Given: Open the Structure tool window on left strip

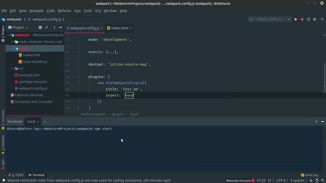Looking at the screenshot, I should [x=3, y=120].
